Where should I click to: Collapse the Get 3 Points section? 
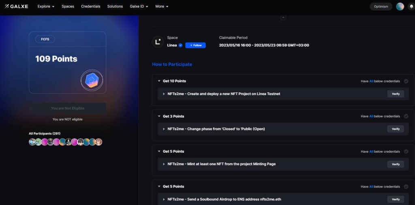[x=159, y=116]
